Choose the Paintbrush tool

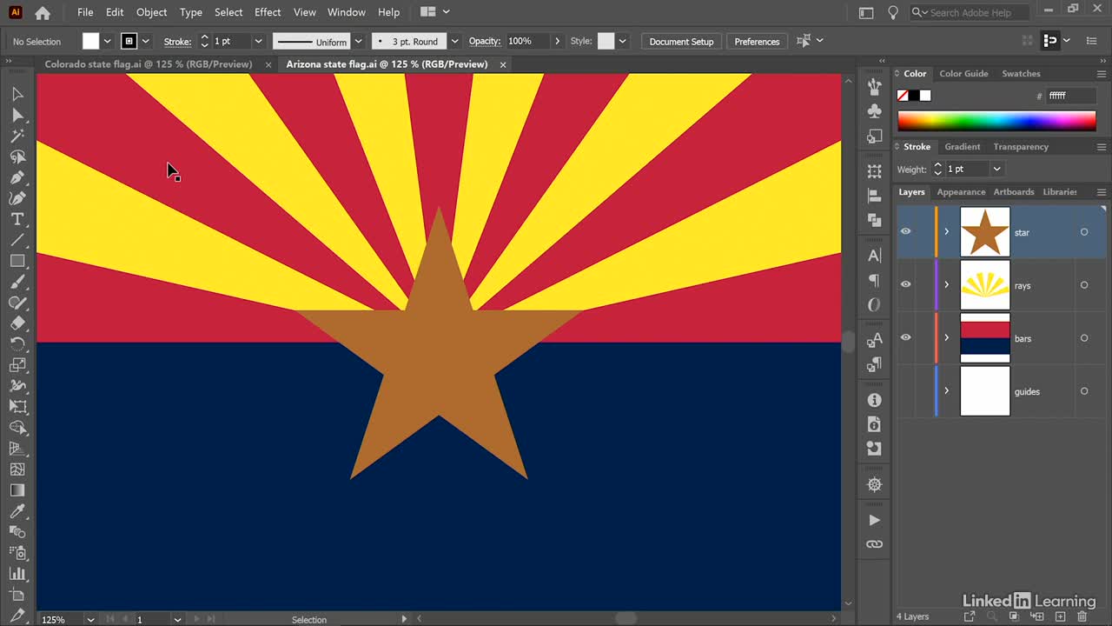[x=17, y=282]
